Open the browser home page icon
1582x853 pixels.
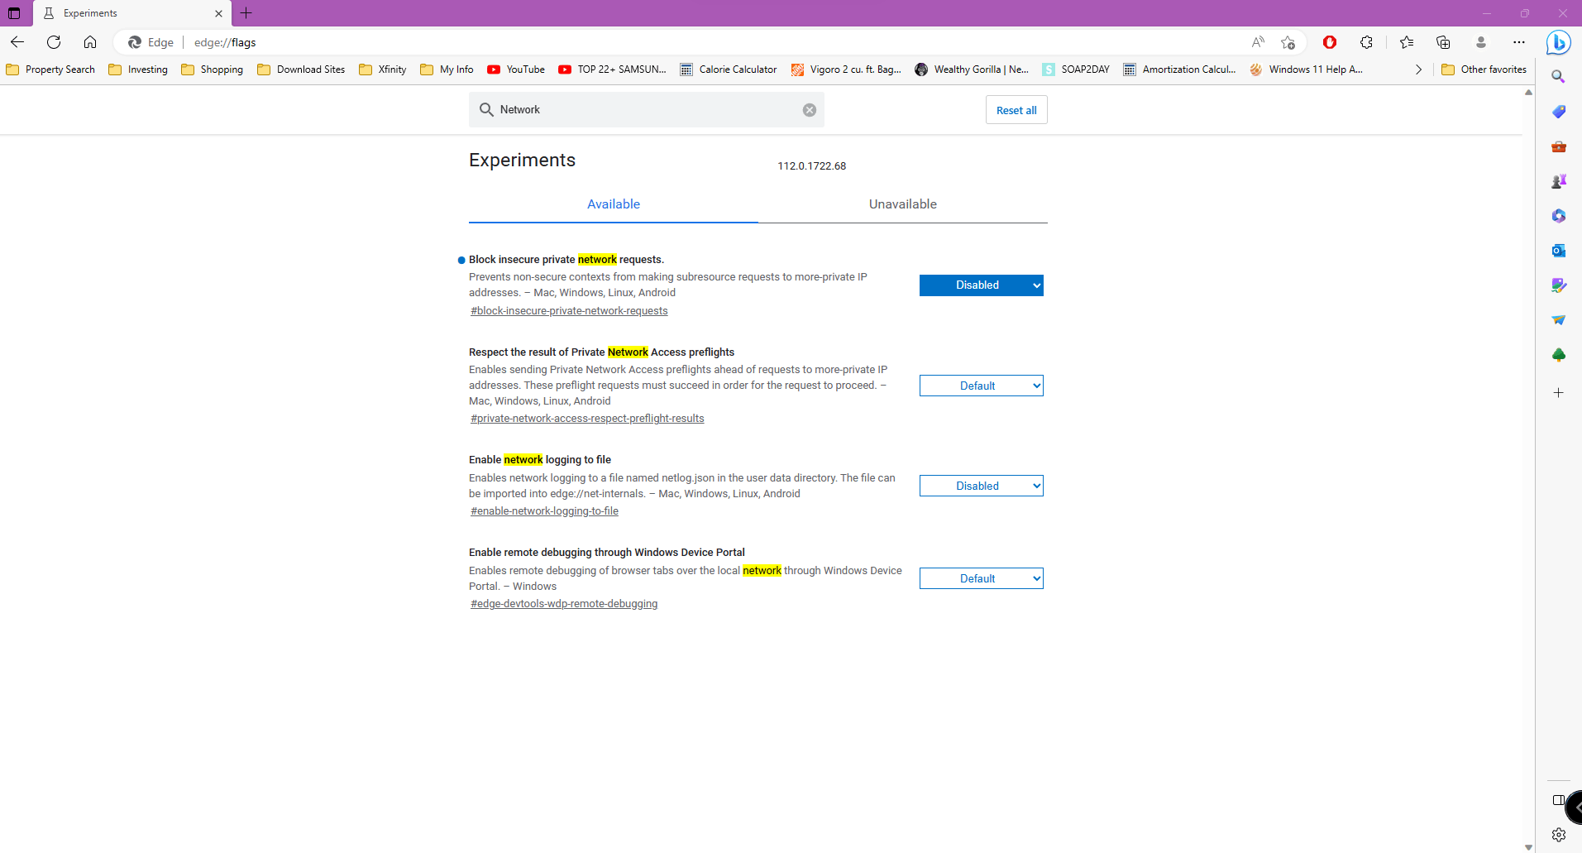pos(90,42)
